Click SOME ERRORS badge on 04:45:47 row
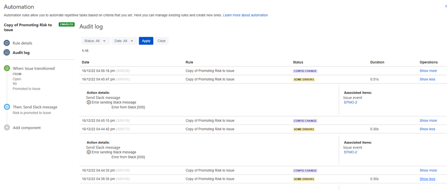The image size is (447, 190). (x=304, y=79)
